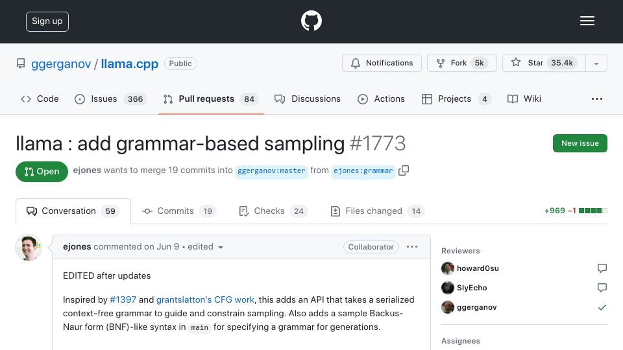Open the llama.cpp repository link
This screenshot has height=350, width=623.
(130, 64)
